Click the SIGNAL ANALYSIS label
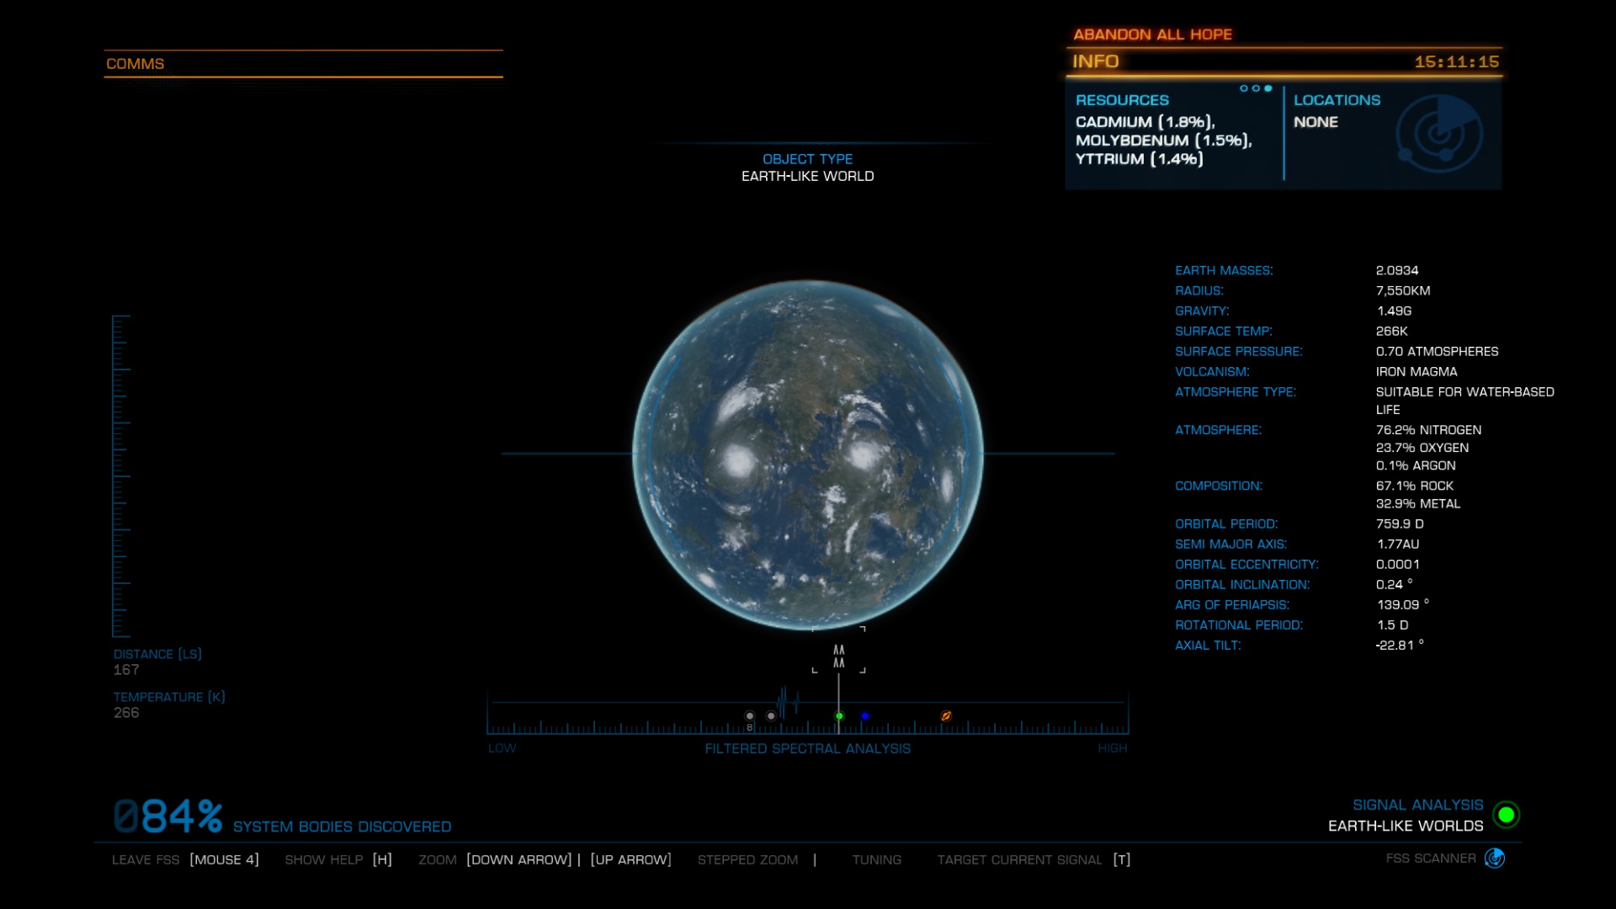The image size is (1616, 909). click(x=1417, y=805)
